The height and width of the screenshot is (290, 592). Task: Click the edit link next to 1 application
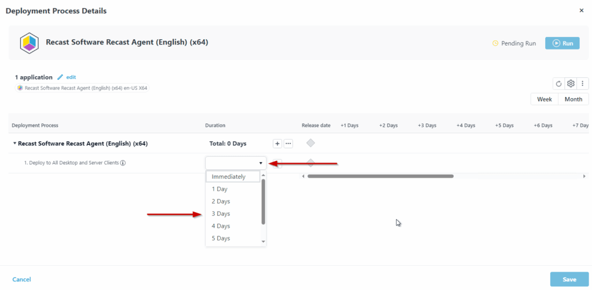tap(71, 77)
